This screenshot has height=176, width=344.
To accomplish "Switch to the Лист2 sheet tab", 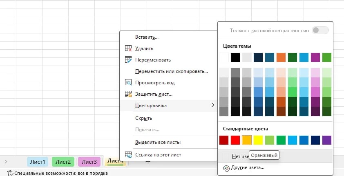I will coord(63,162).
